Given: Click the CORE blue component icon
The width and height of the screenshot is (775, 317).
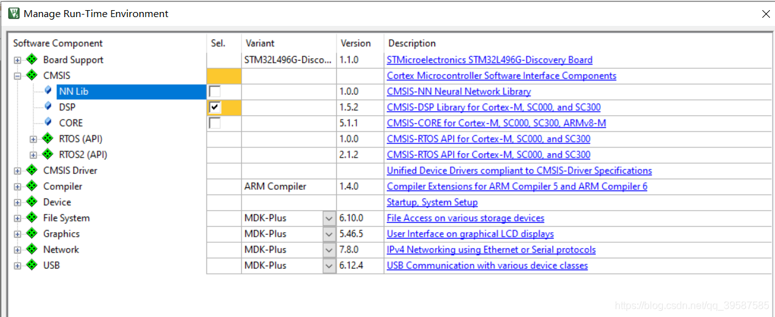Looking at the screenshot, I should coord(48,123).
